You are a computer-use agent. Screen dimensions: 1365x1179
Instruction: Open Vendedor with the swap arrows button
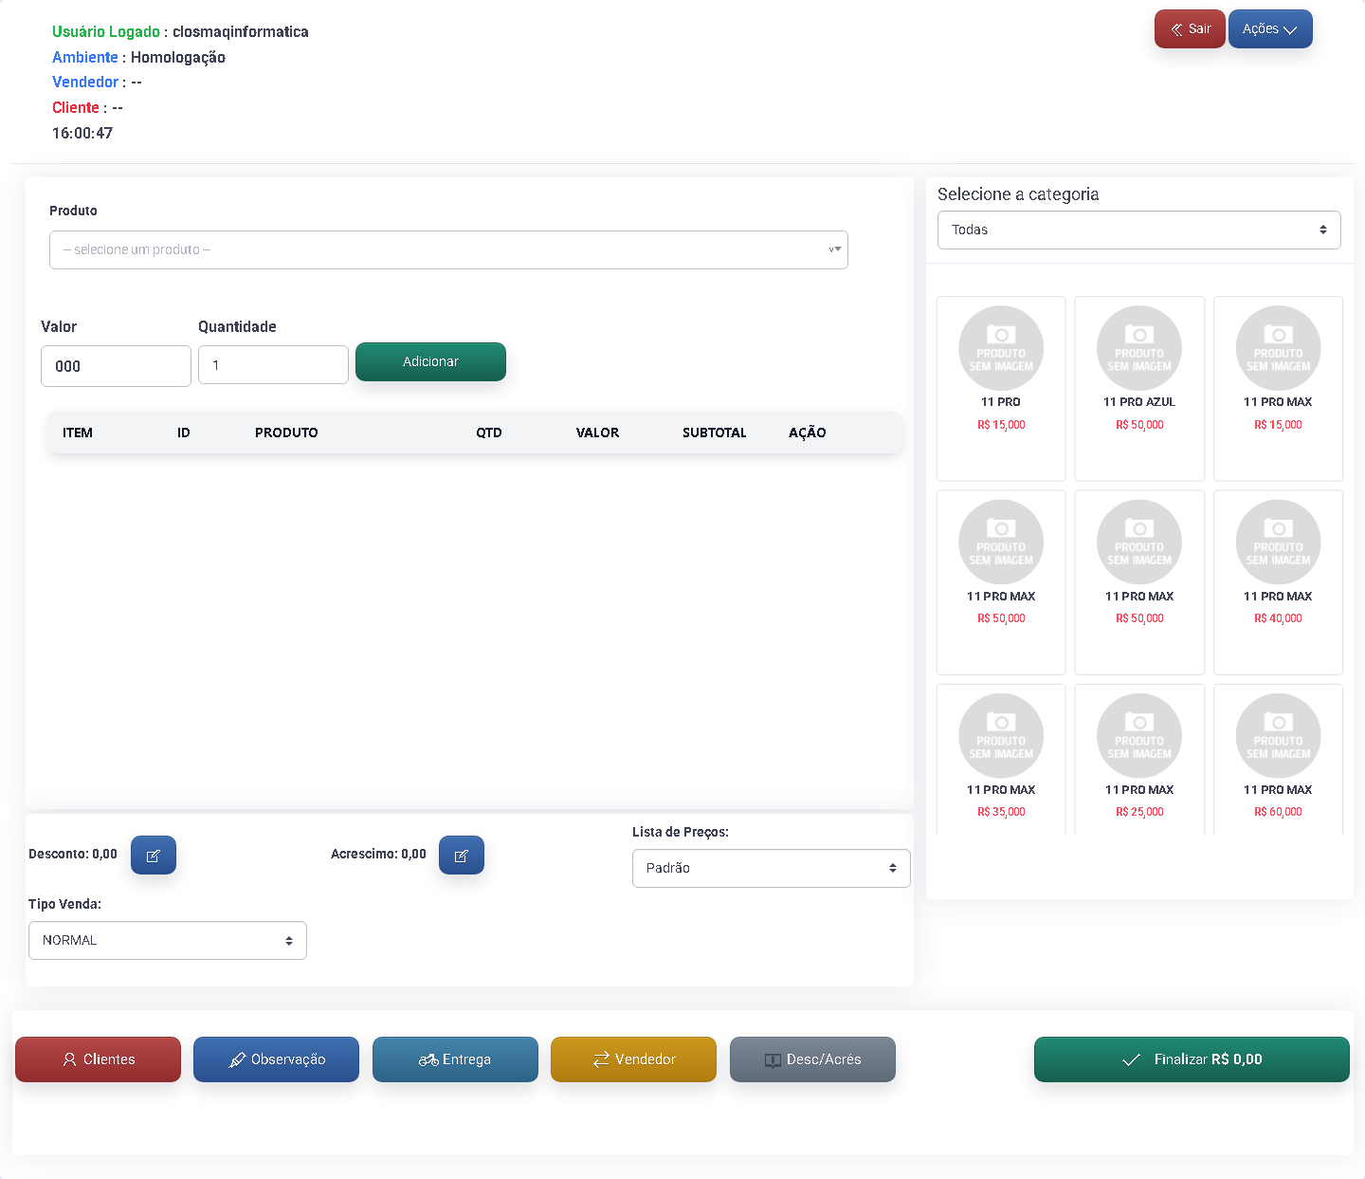tap(633, 1059)
